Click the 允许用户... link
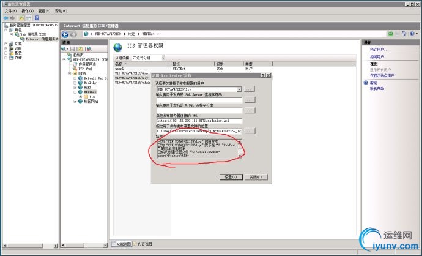 tap(379, 50)
